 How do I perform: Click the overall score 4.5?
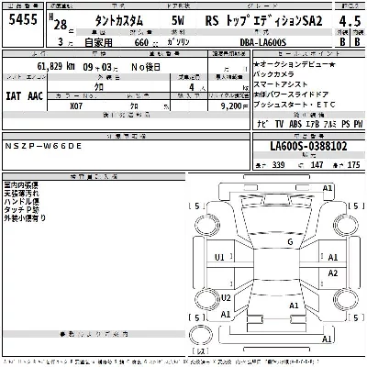pyautogui.click(x=350, y=21)
